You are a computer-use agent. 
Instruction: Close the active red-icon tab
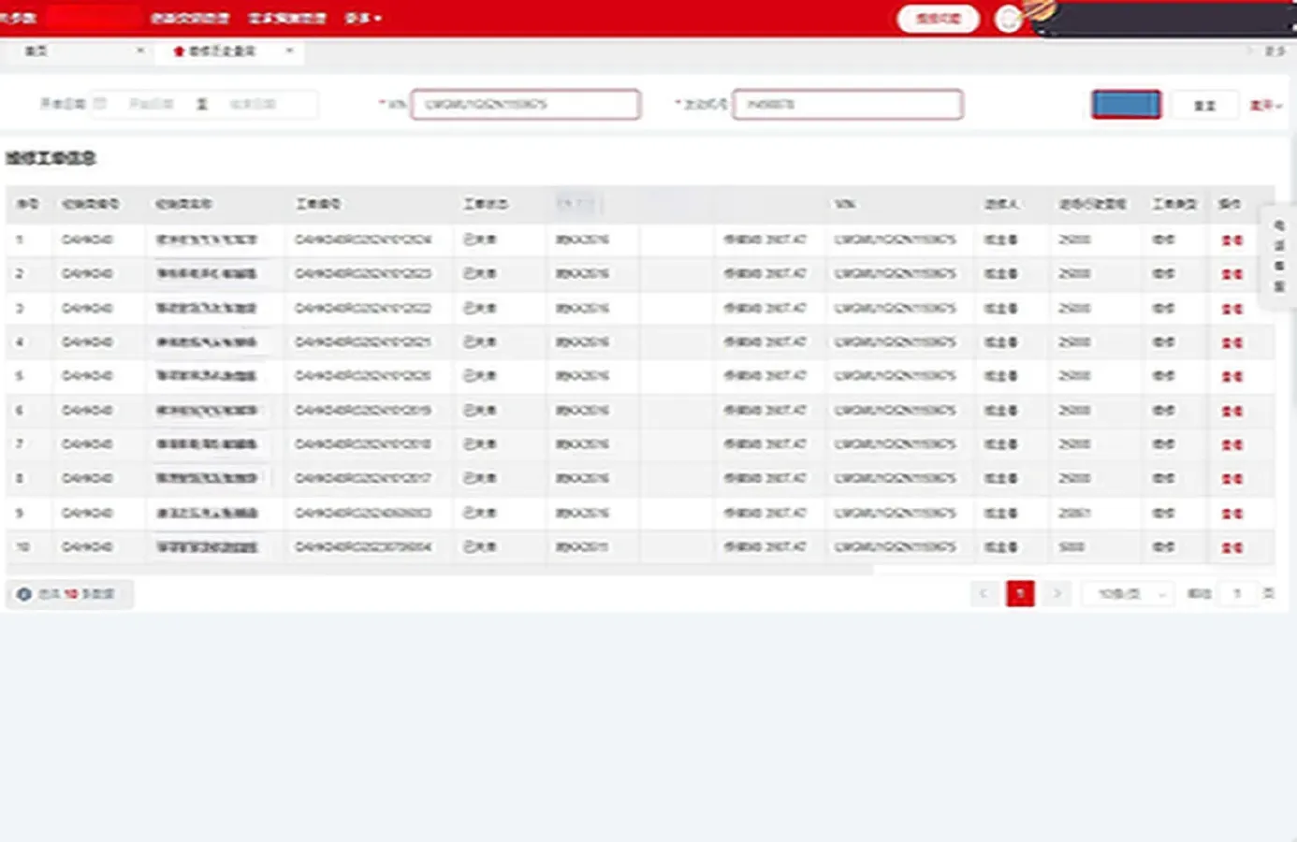[289, 51]
